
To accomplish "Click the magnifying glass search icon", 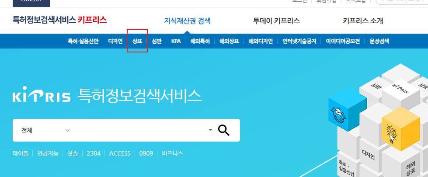I will pyautogui.click(x=223, y=130).
